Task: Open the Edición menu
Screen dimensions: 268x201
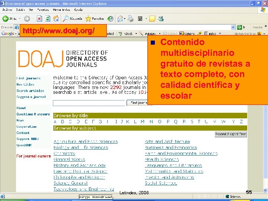Action: [x=20, y=10]
